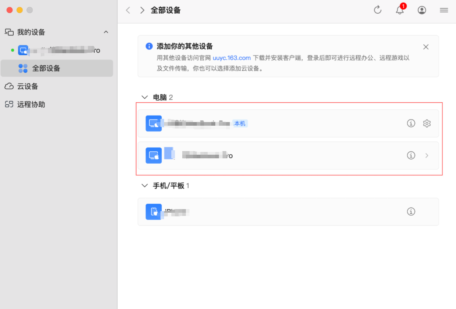The image size is (456, 309).
Task: Open the hamburger menu at top right
Action: pos(444,10)
